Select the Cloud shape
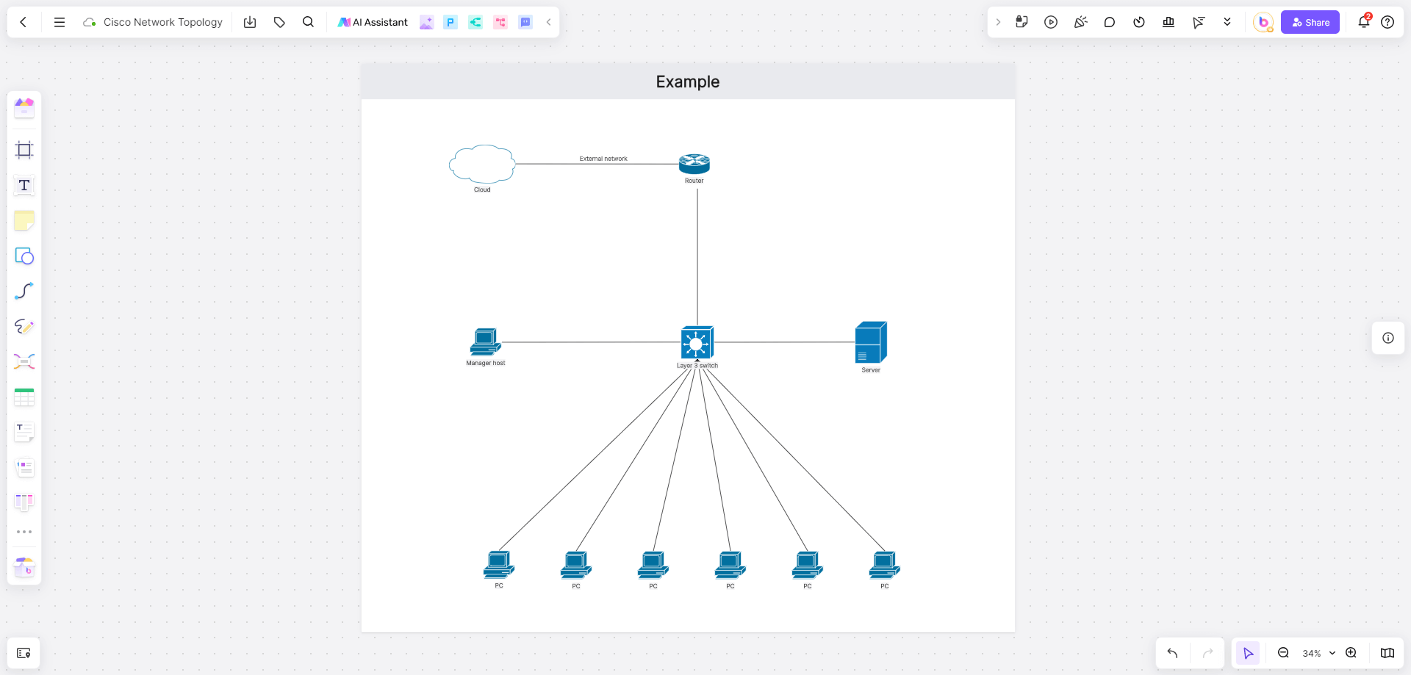This screenshot has height=675, width=1411. tap(482, 164)
